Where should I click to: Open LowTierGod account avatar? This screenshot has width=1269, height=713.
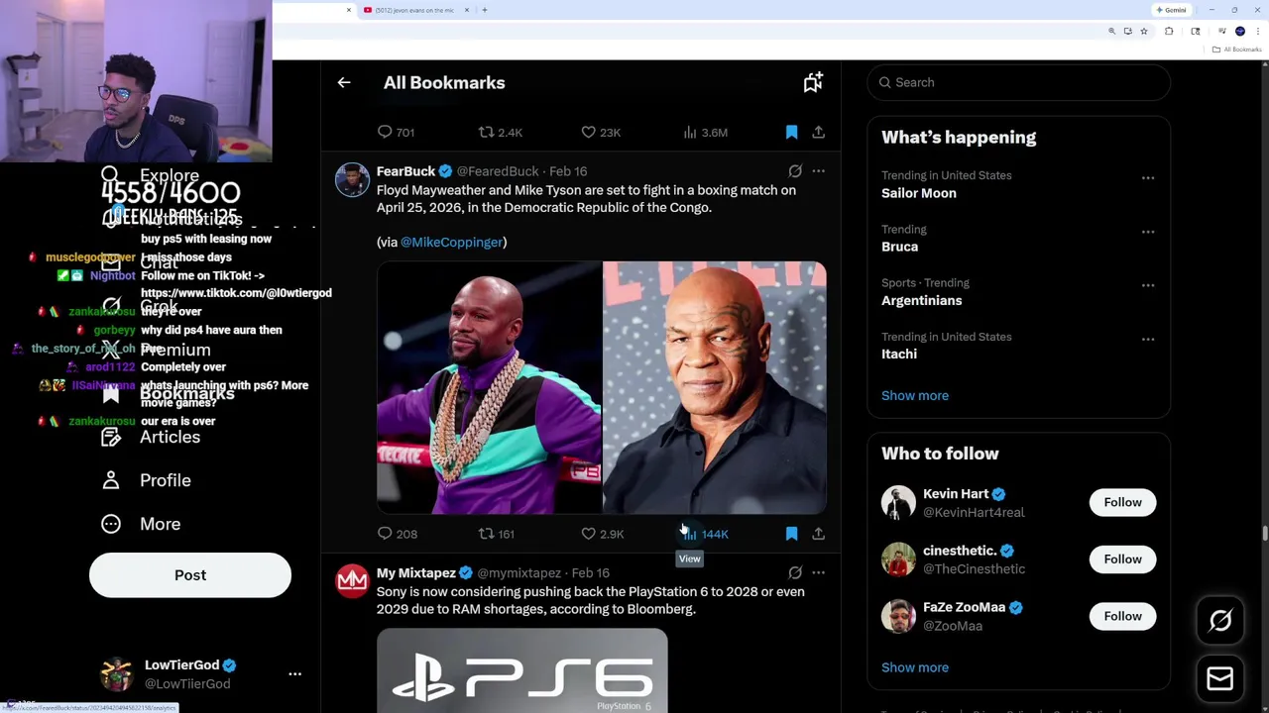click(117, 674)
